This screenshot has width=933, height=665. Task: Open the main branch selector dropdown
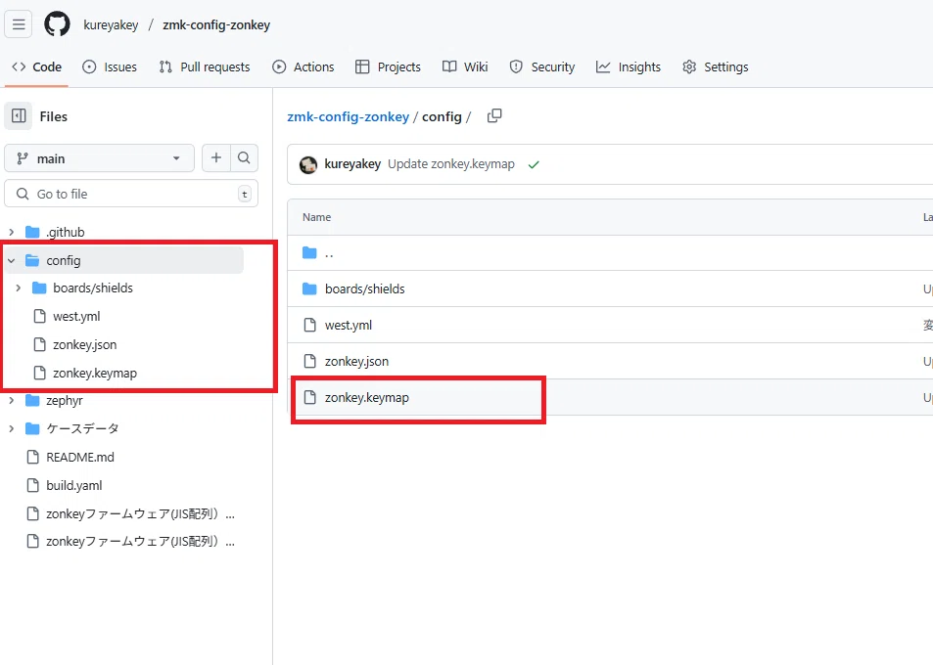pyautogui.click(x=99, y=158)
